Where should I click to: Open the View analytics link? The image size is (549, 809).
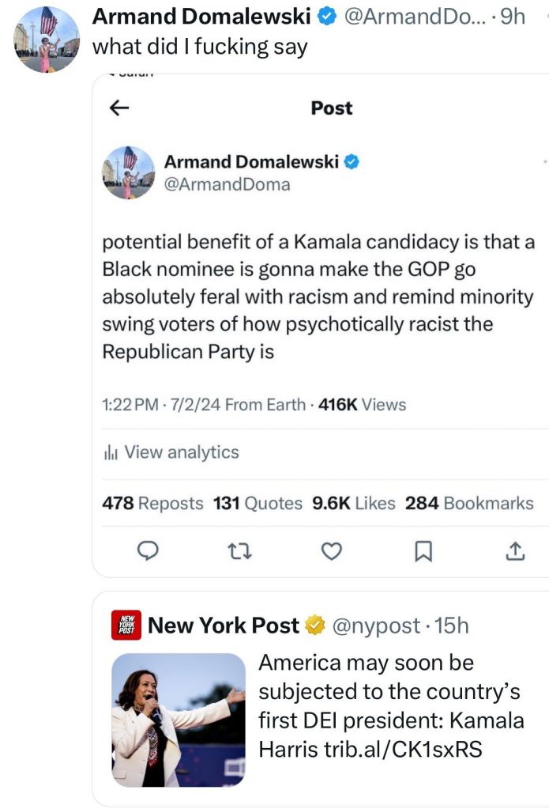pyautogui.click(x=181, y=452)
